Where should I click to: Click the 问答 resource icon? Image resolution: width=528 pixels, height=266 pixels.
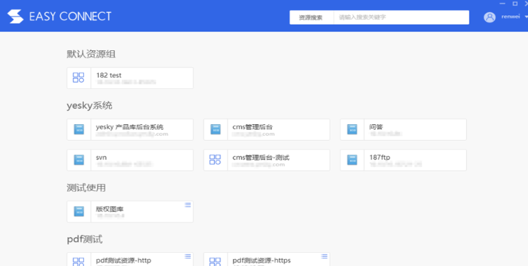352,129
